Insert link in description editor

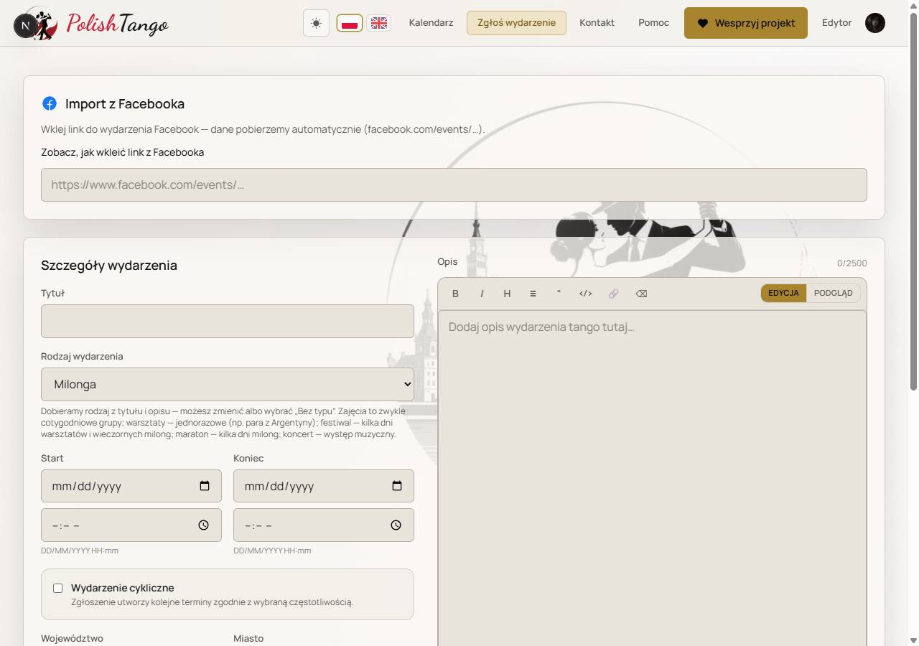[x=613, y=294]
